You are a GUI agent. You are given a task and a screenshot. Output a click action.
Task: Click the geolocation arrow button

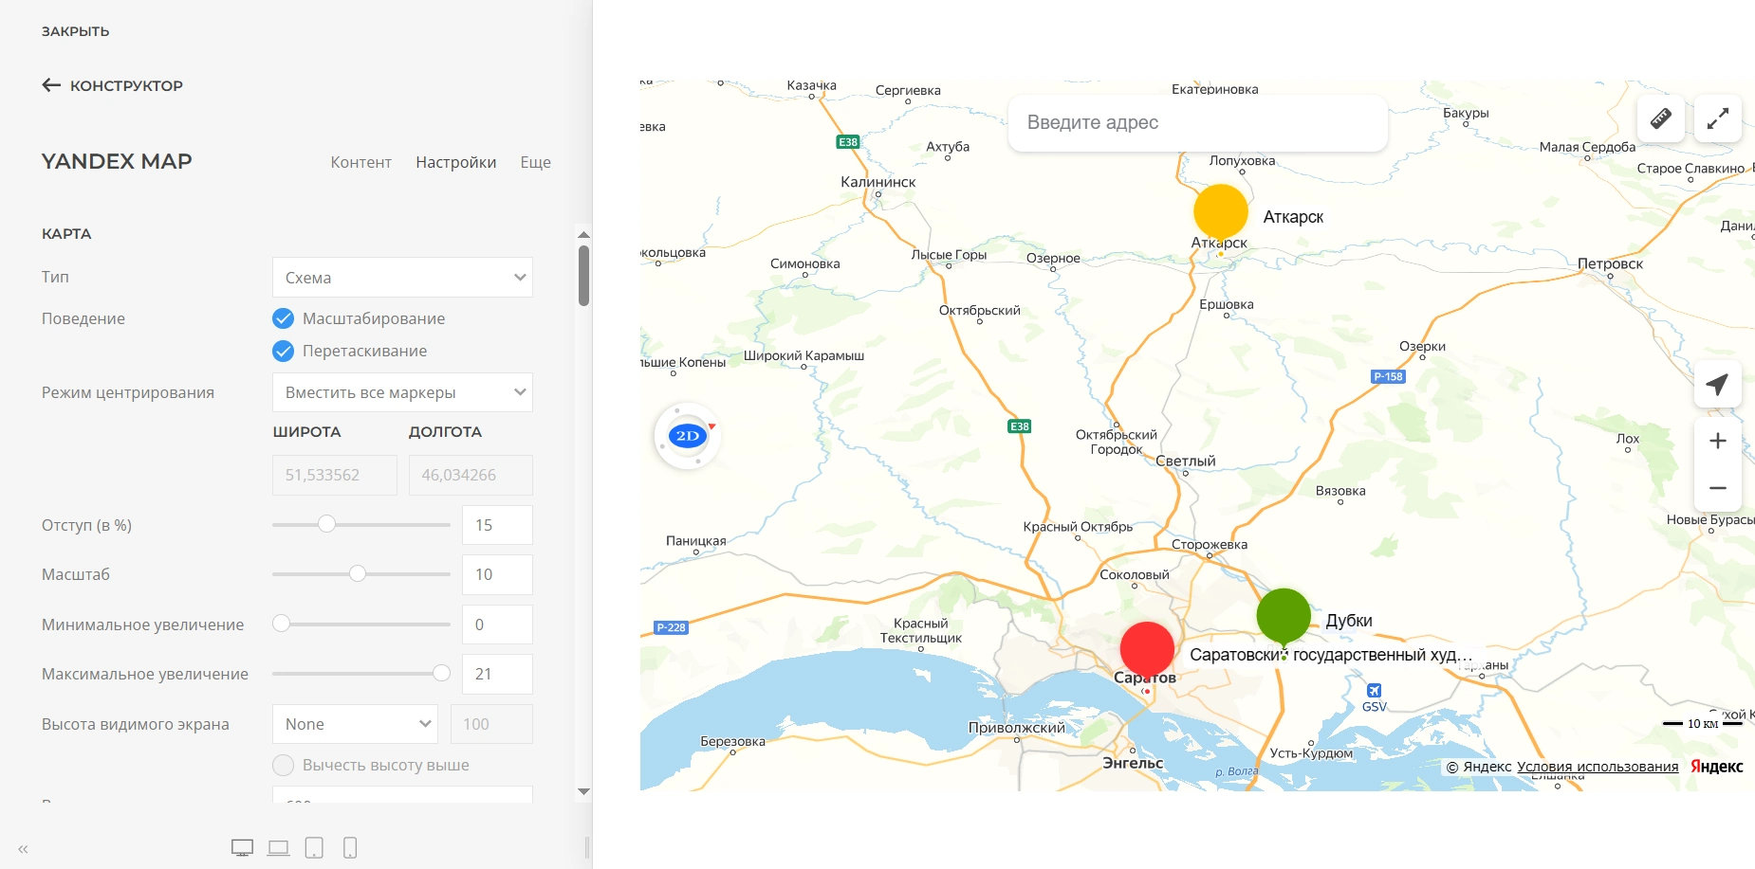coord(1717,384)
